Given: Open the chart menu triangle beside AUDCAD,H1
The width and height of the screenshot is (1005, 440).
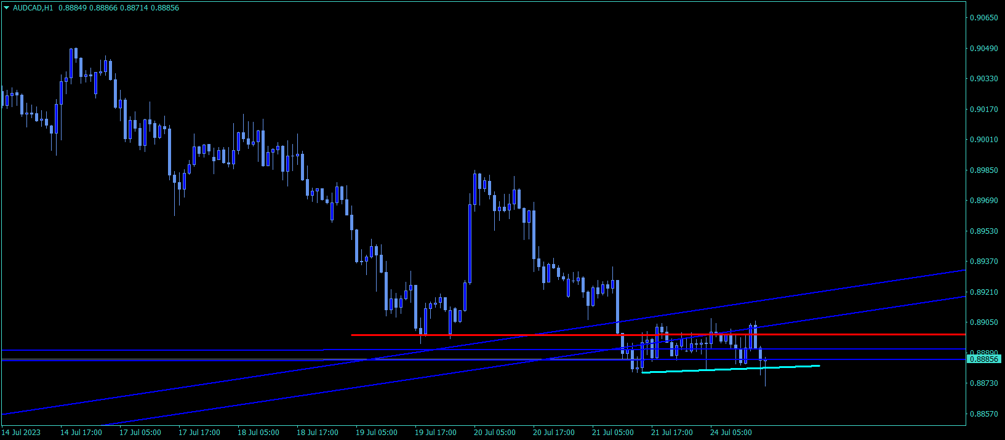Looking at the screenshot, I should pos(6,8).
